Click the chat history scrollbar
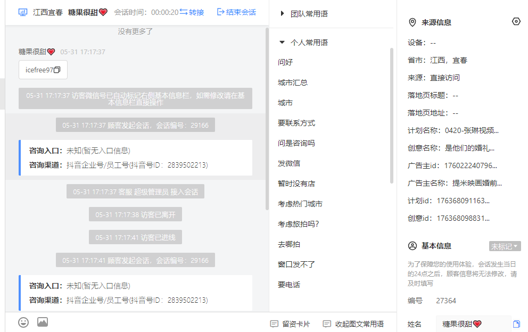Viewport: 528px width, 332px height. pos(267,119)
